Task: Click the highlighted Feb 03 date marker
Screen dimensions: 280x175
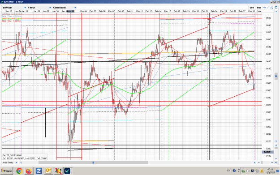Action: (x=70, y=11)
